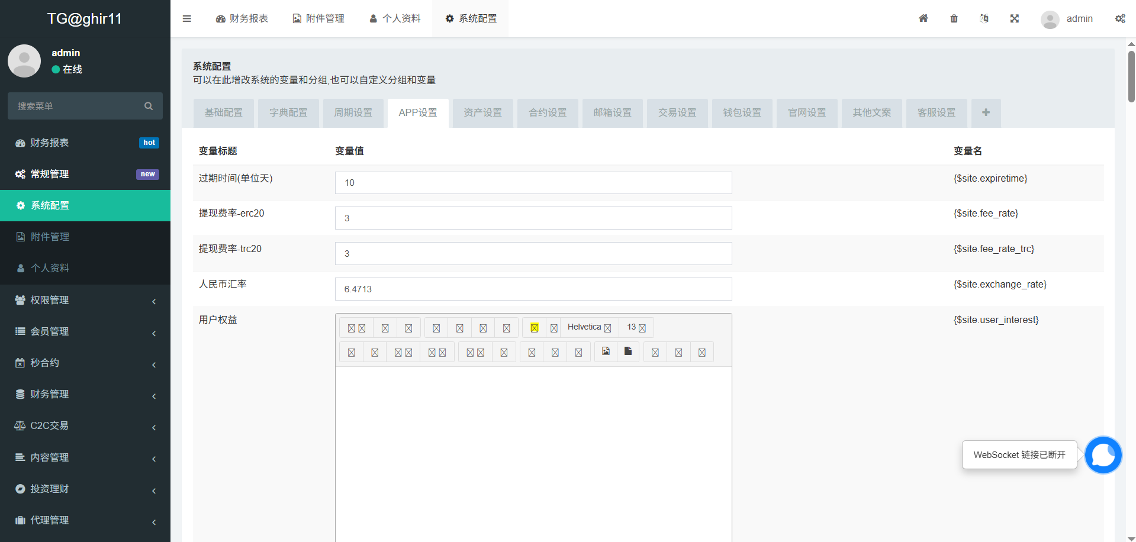1136x542 pixels.
Task: Click the yellow highlight color button
Action: pos(534,327)
